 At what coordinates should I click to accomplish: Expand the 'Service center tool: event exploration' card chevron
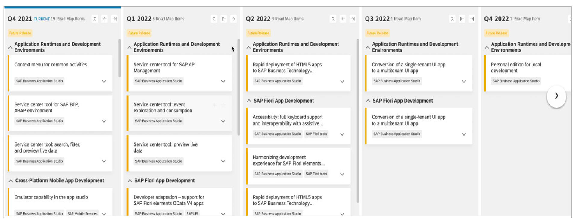223,121
